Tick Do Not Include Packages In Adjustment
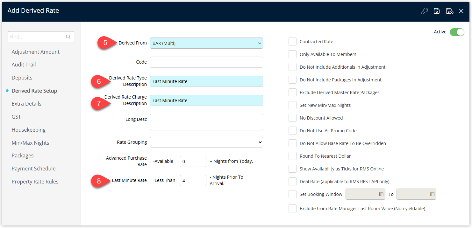The height and width of the screenshot is (228, 472). 292,80
